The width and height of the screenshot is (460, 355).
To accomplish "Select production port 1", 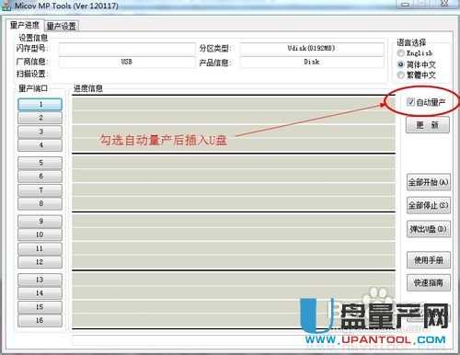I will tap(40, 105).
